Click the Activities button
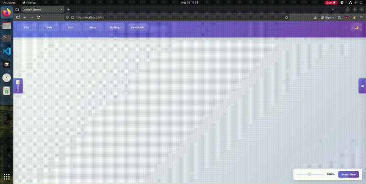Viewport: 366px width, 184px height. click(x=9, y=3)
